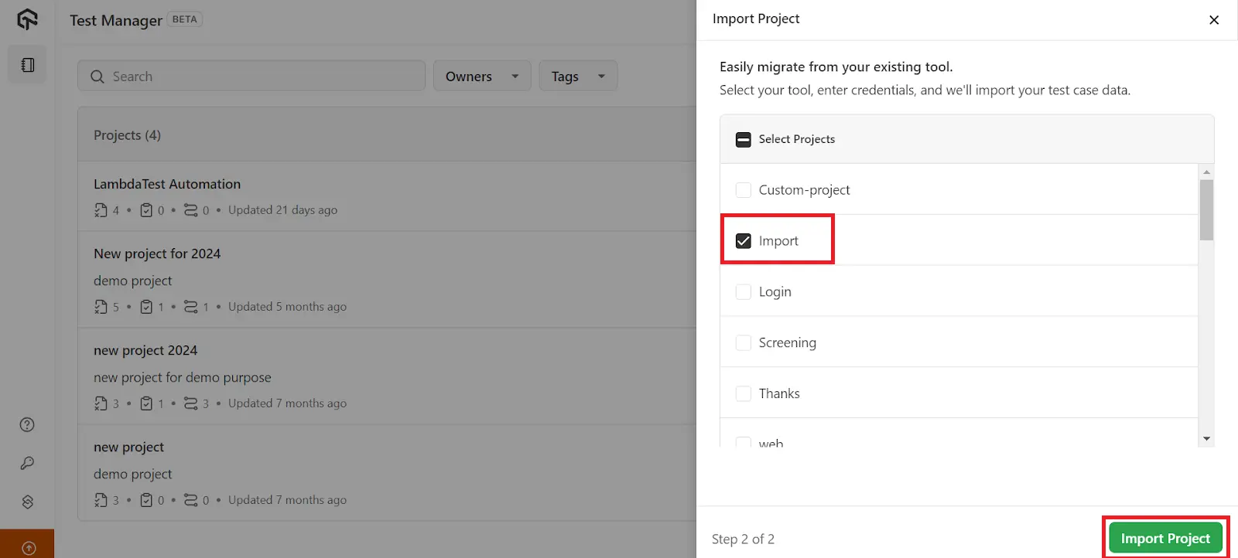
Task: Check the Custom-project checkbox
Action: pos(744,190)
